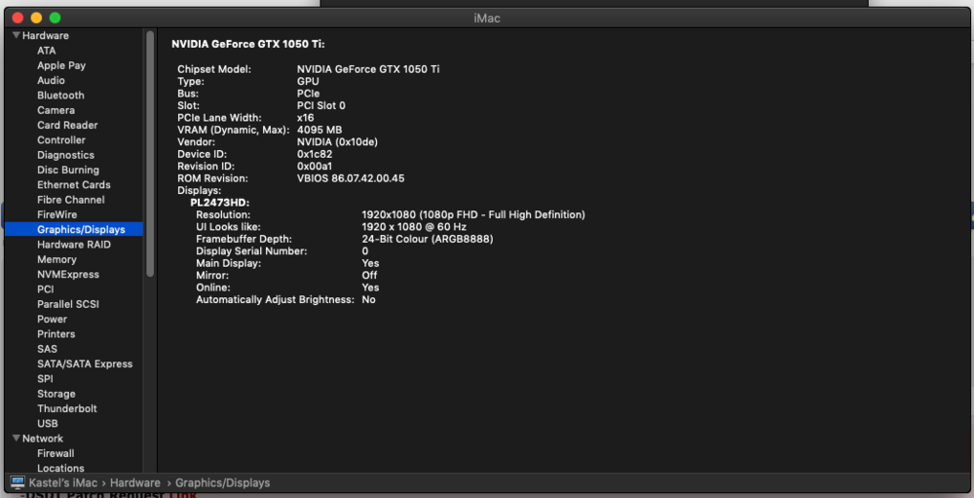The image size is (974, 498).
Task: Collapse the Hardware disclosure triangle
Action: [x=16, y=36]
